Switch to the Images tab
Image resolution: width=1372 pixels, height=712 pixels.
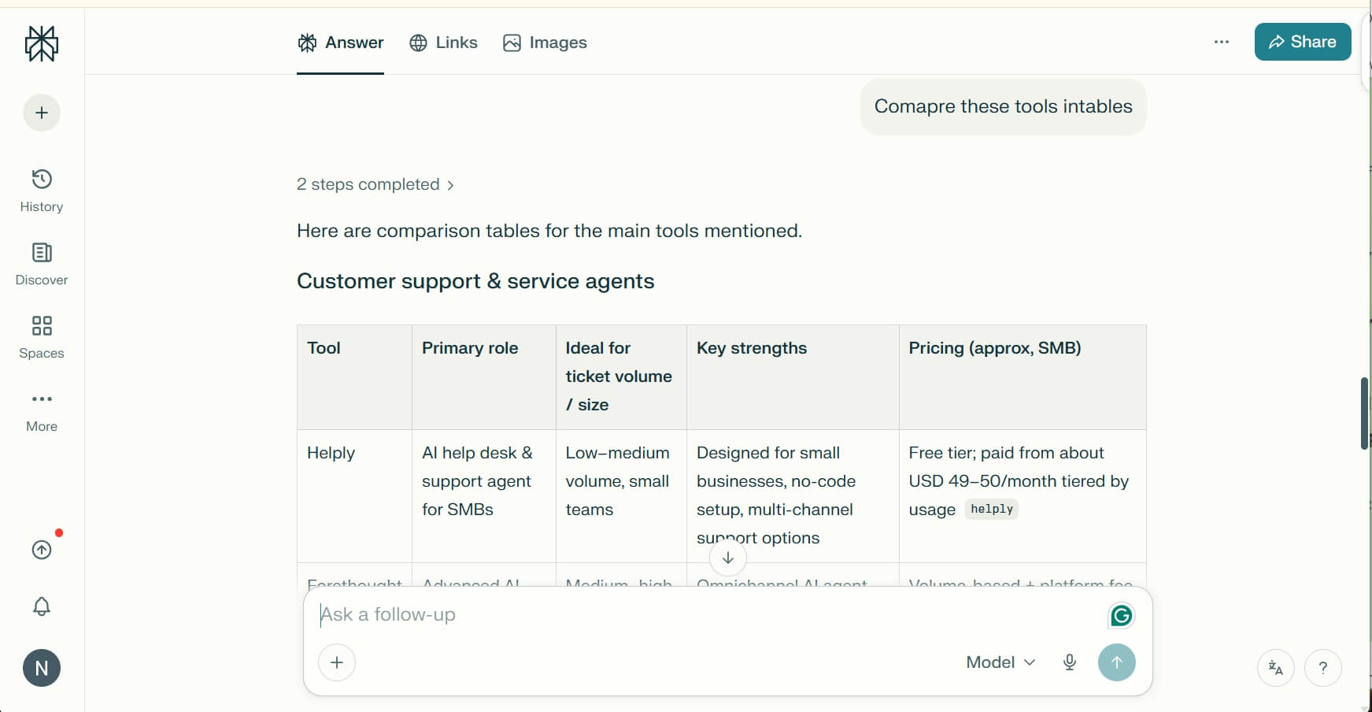[x=545, y=43]
